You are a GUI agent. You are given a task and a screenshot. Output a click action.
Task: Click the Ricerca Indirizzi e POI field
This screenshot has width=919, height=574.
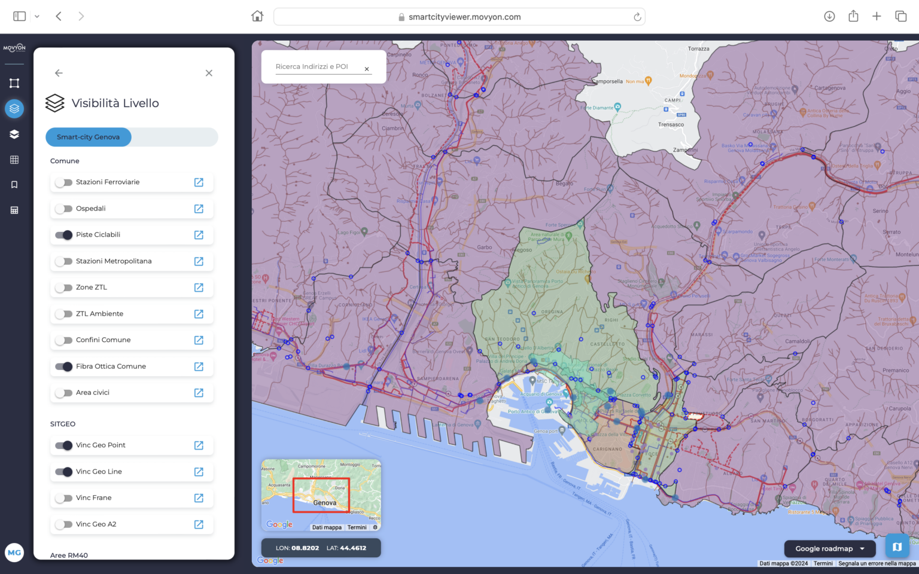316,67
